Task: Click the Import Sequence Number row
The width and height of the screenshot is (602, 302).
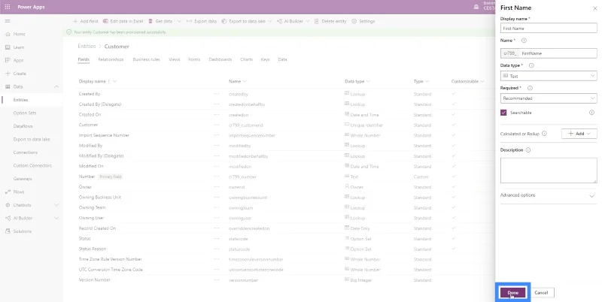Action: (x=284, y=135)
